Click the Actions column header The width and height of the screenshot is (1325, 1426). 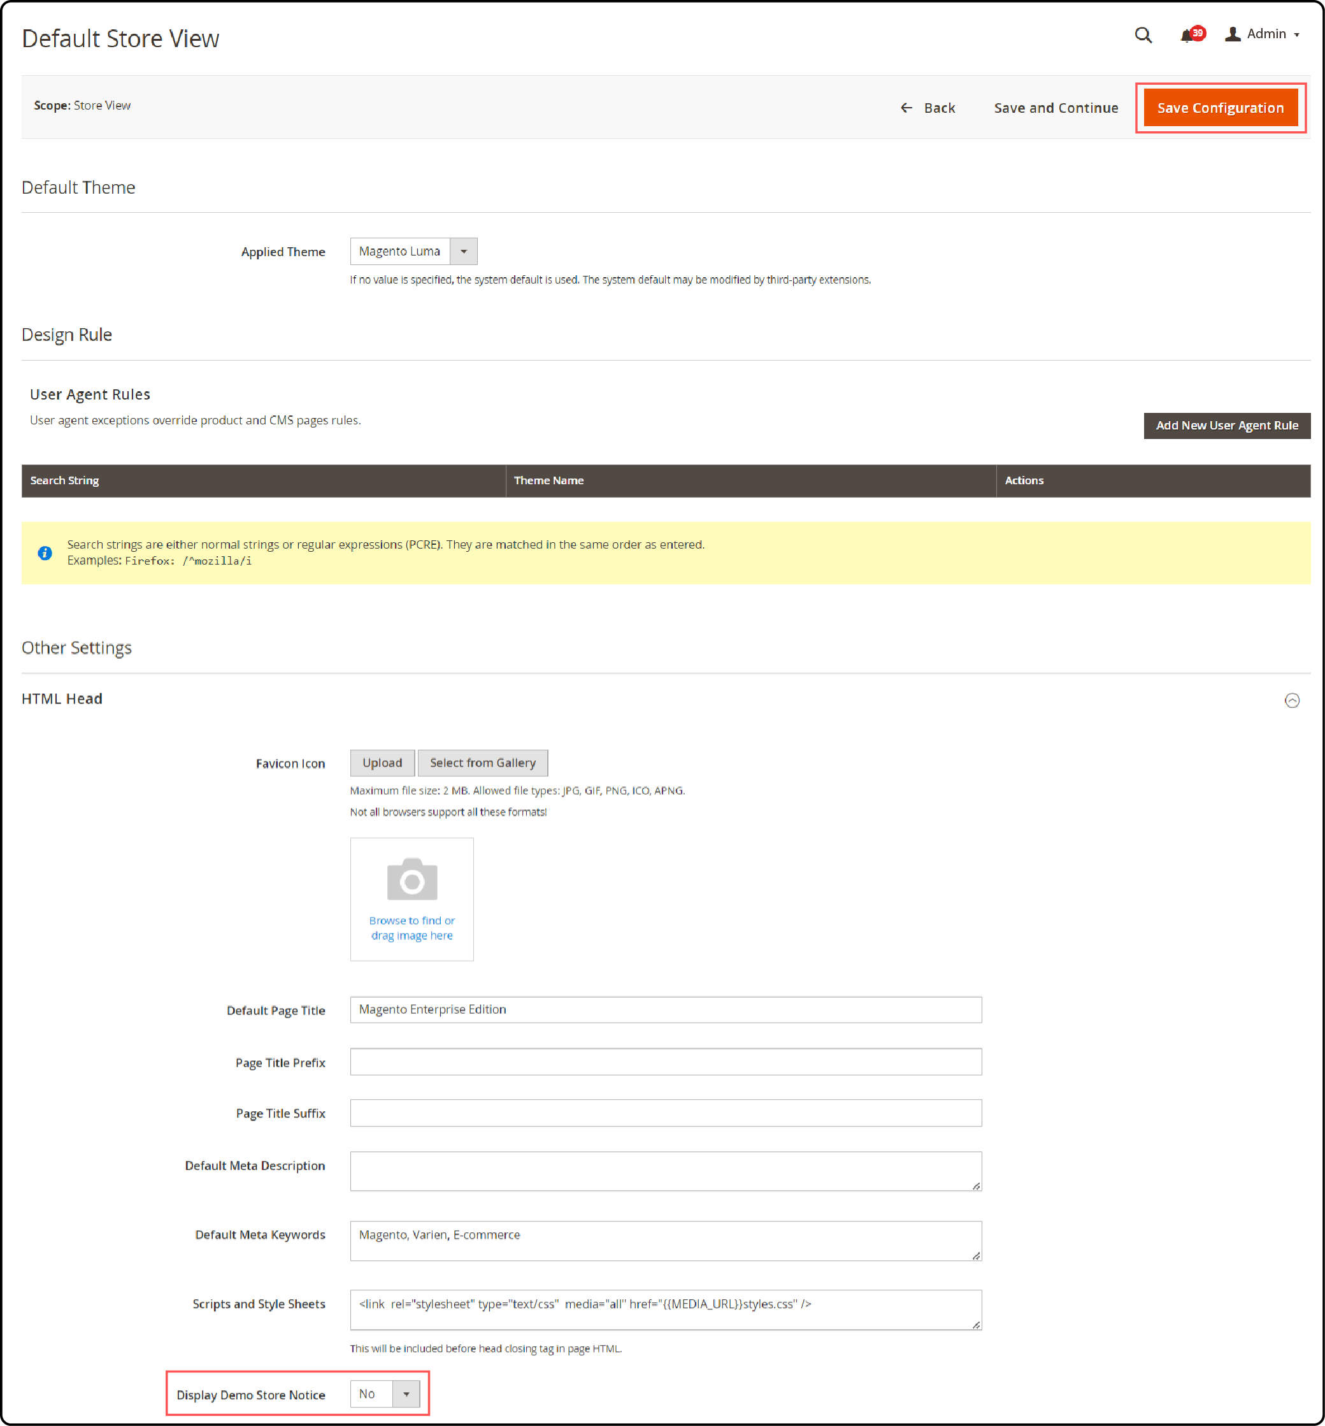[1153, 480]
